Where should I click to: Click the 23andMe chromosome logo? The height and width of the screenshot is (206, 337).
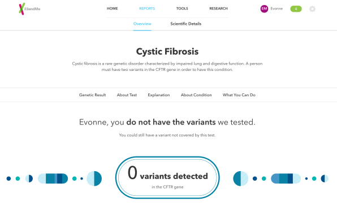[29, 9]
